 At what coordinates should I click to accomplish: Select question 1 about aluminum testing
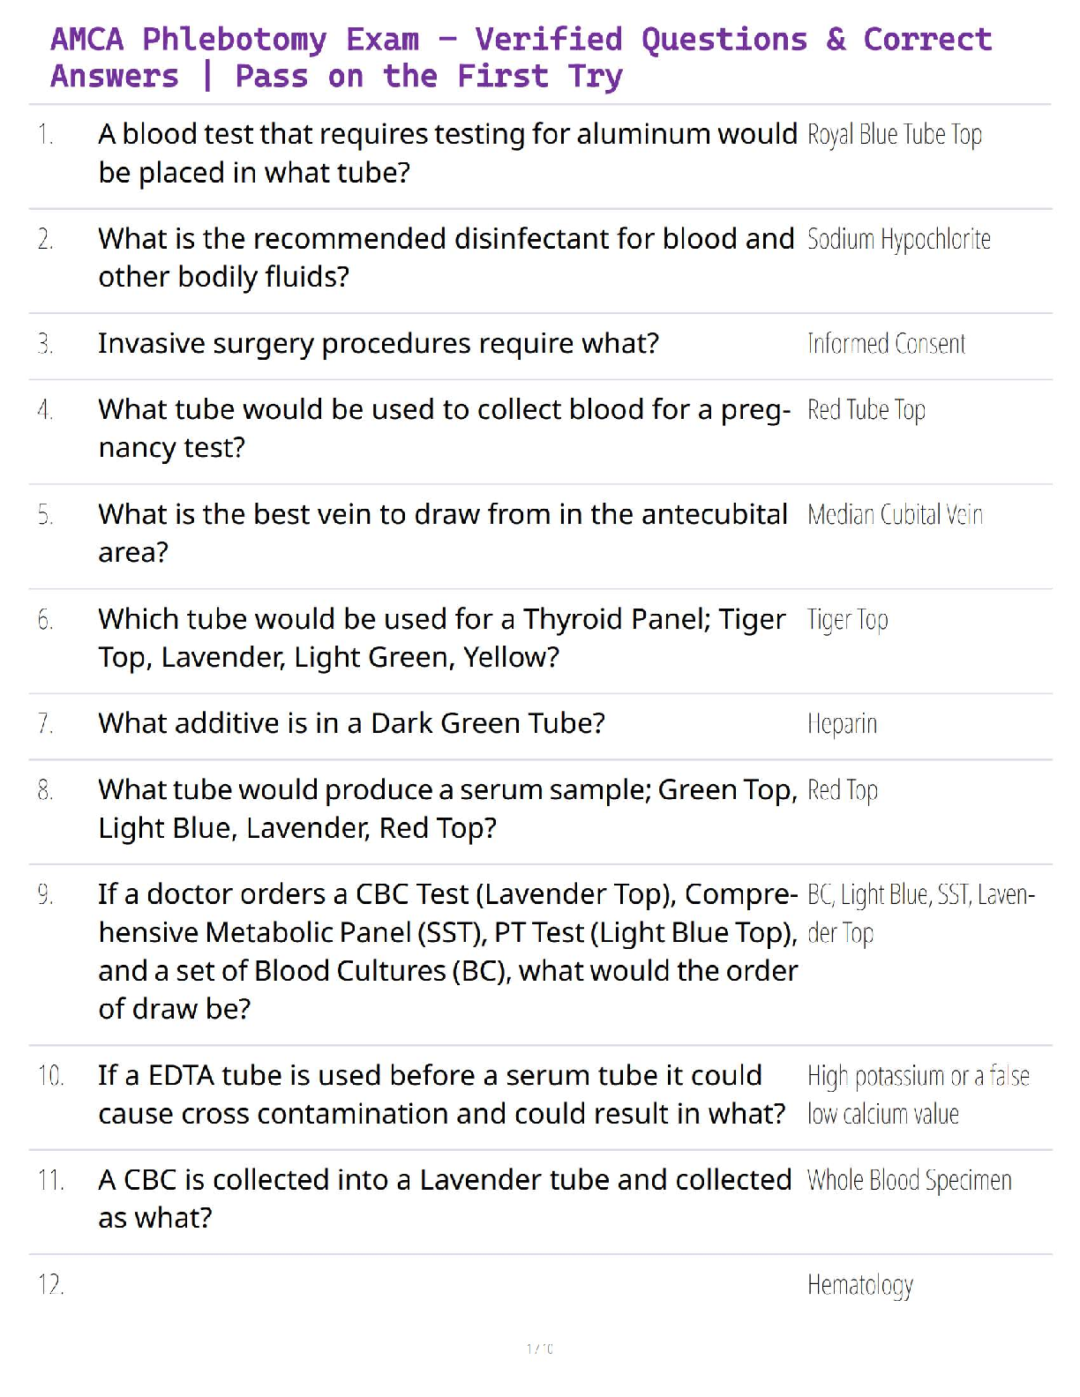coord(447,153)
